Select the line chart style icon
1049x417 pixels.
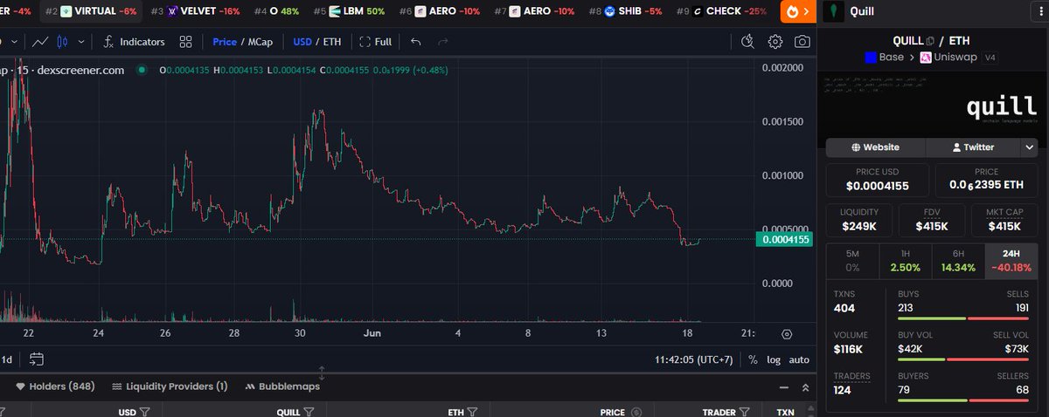[40, 41]
